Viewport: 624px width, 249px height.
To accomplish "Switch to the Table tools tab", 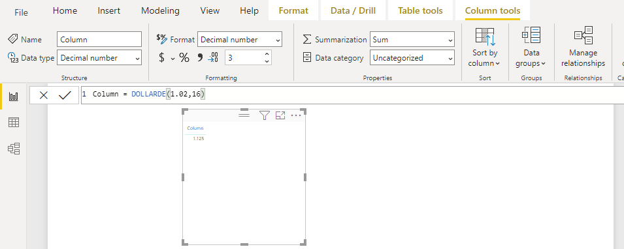I will pyautogui.click(x=420, y=10).
